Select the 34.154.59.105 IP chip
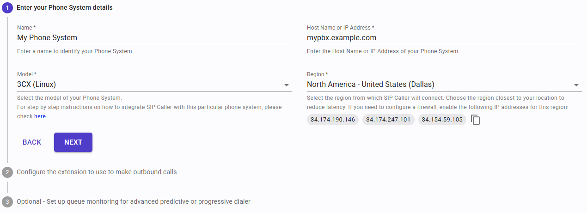 tap(442, 120)
